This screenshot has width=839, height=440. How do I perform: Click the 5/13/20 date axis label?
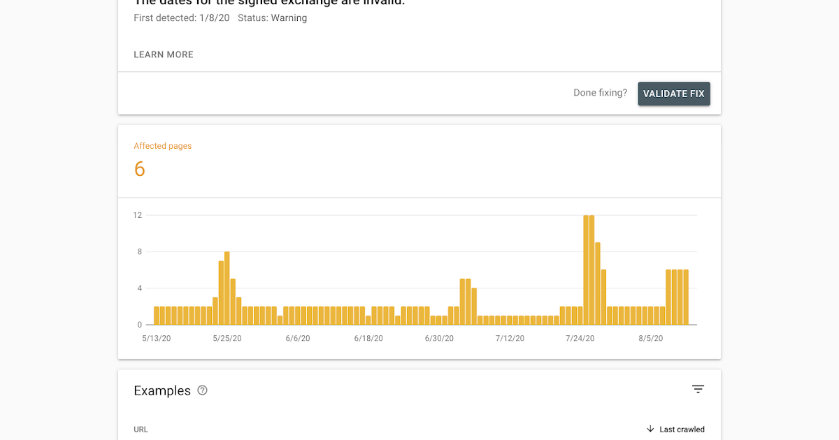tap(157, 338)
